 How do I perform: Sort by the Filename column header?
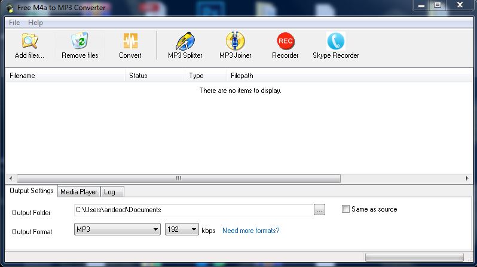point(65,76)
